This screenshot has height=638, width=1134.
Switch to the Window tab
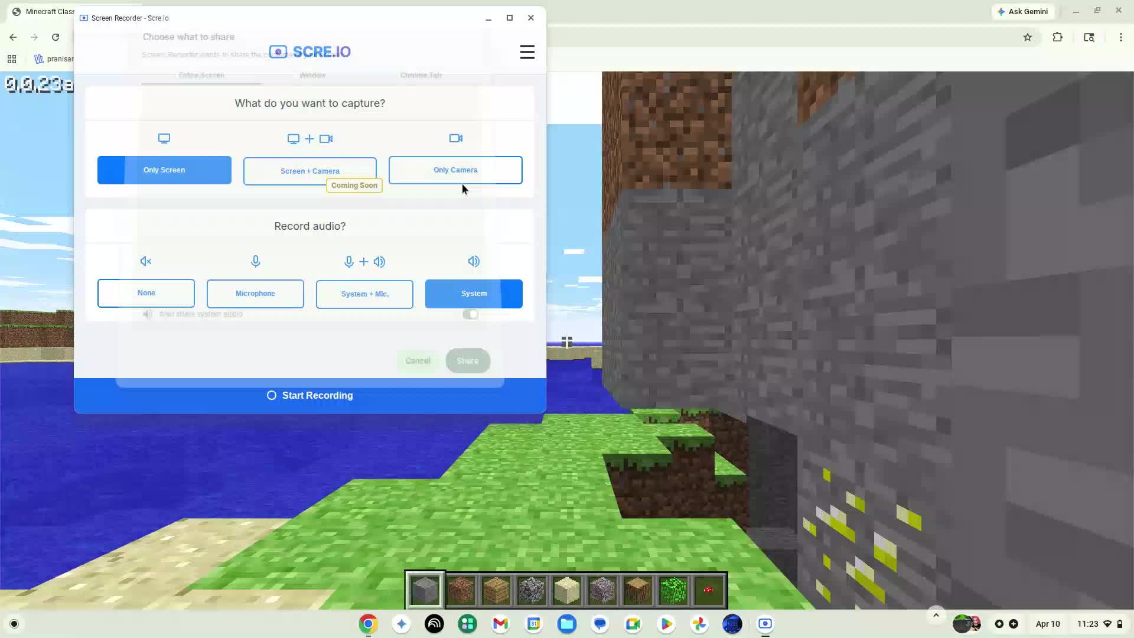click(x=312, y=75)
